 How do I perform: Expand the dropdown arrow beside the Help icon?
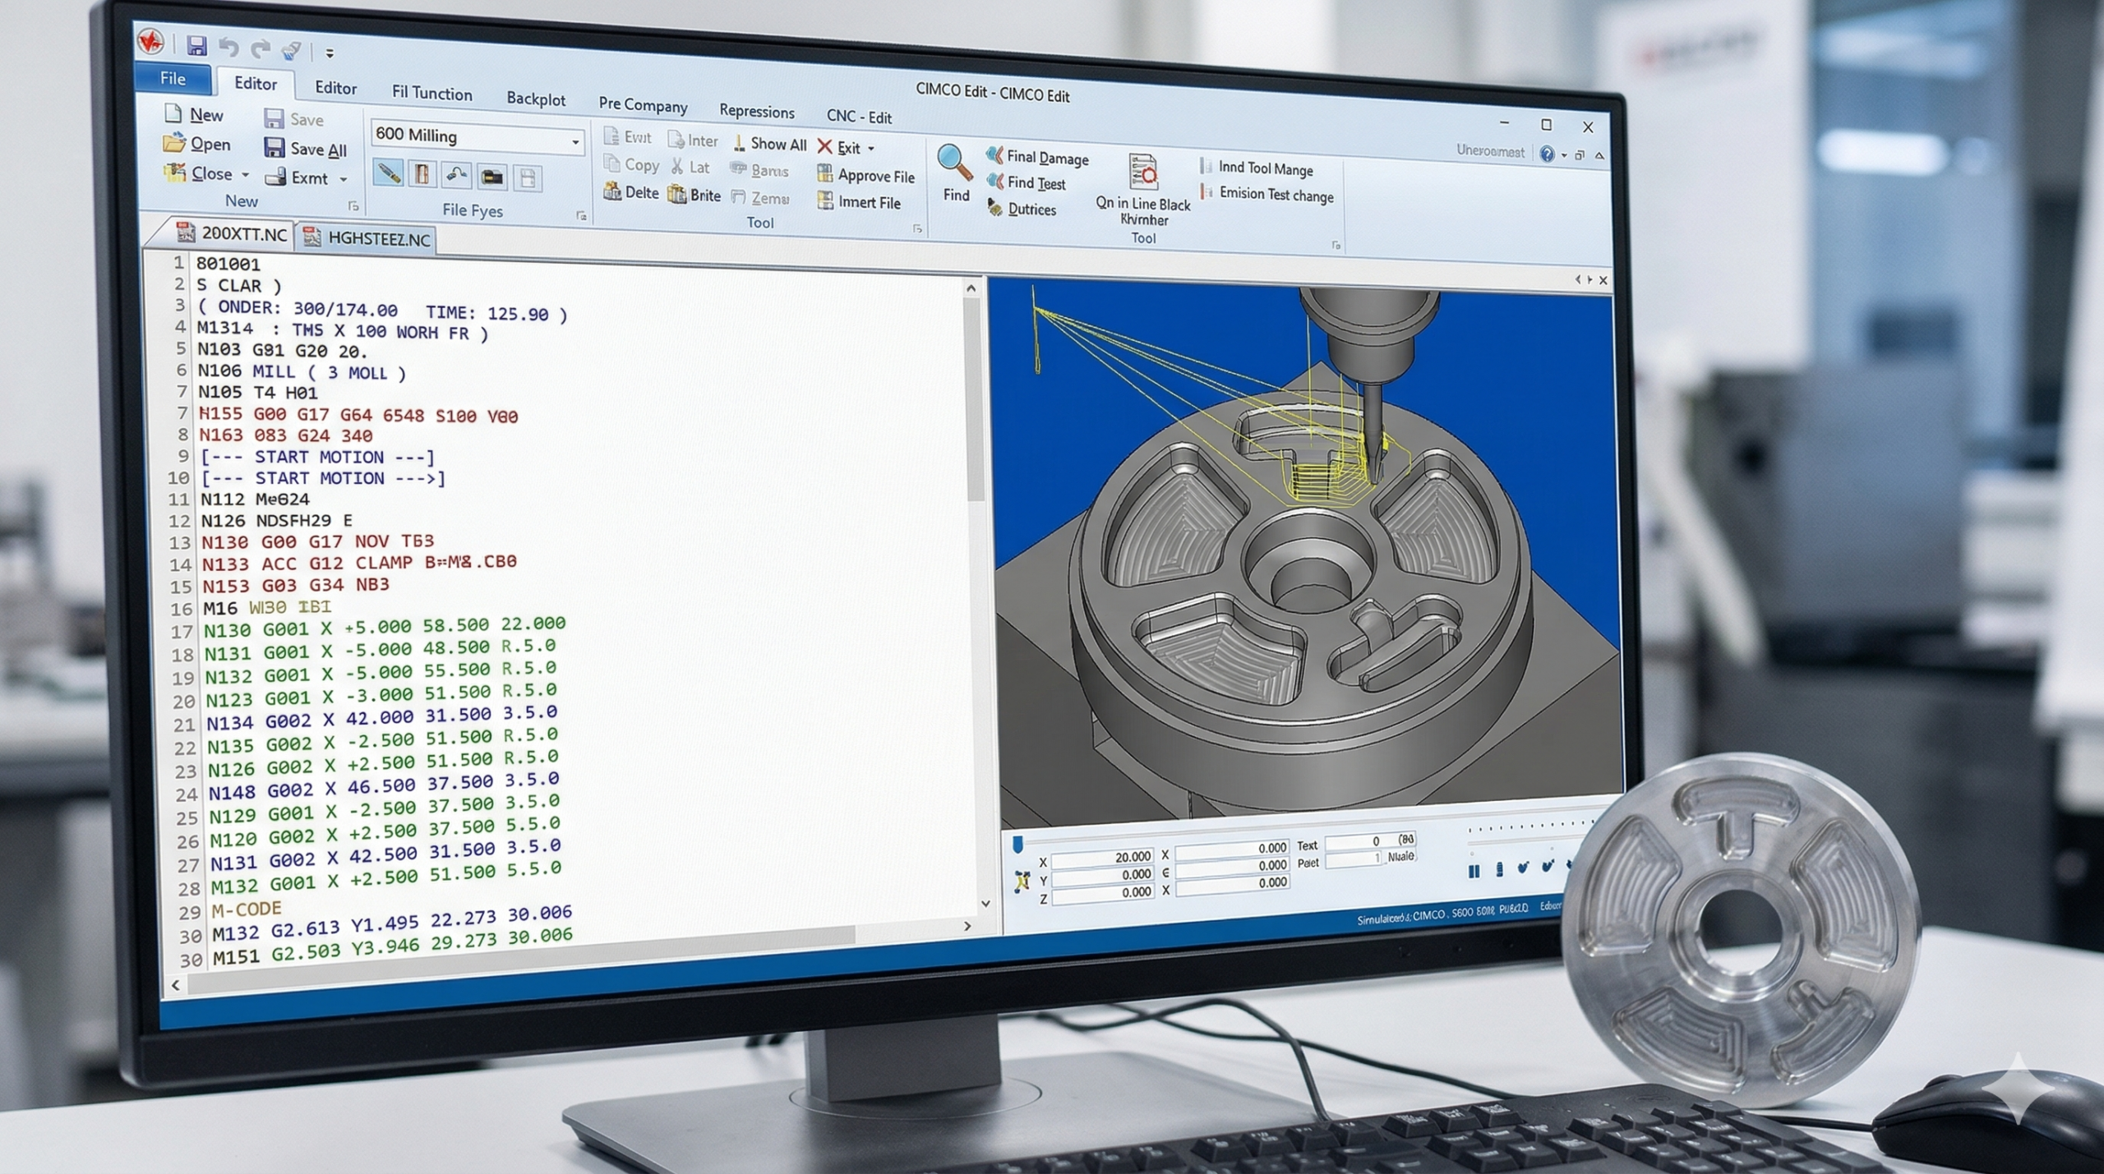coord(1563,154)
